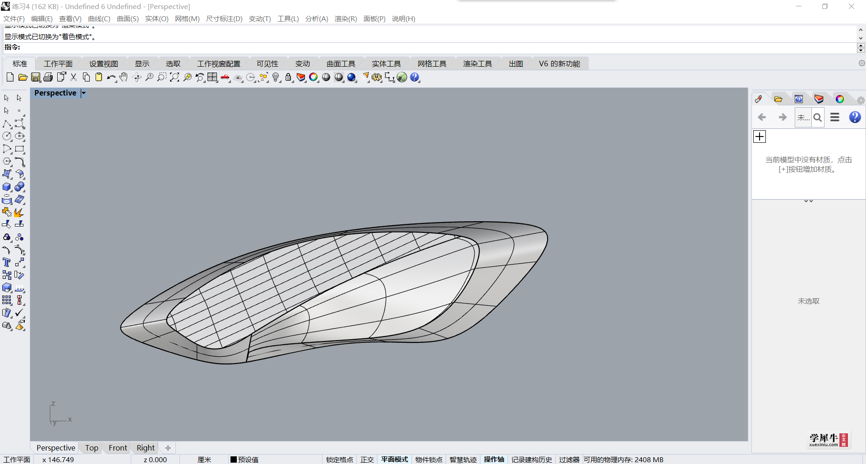This screenshot has width=866, height=464.
Task: Click the lightbulb Hide objects icon
Action: click(x=276, y=77)
